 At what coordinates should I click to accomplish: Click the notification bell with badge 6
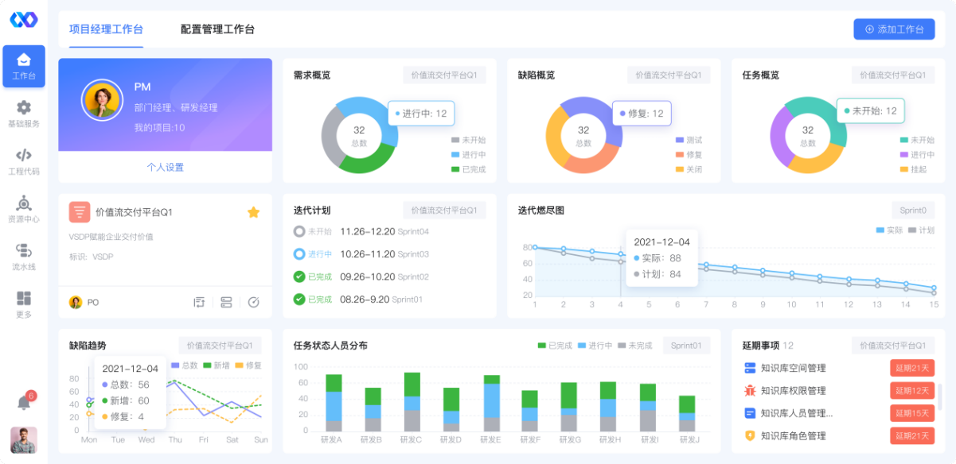[25, 402]
